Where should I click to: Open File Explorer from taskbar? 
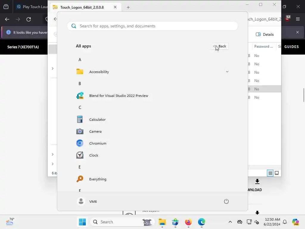162,222
